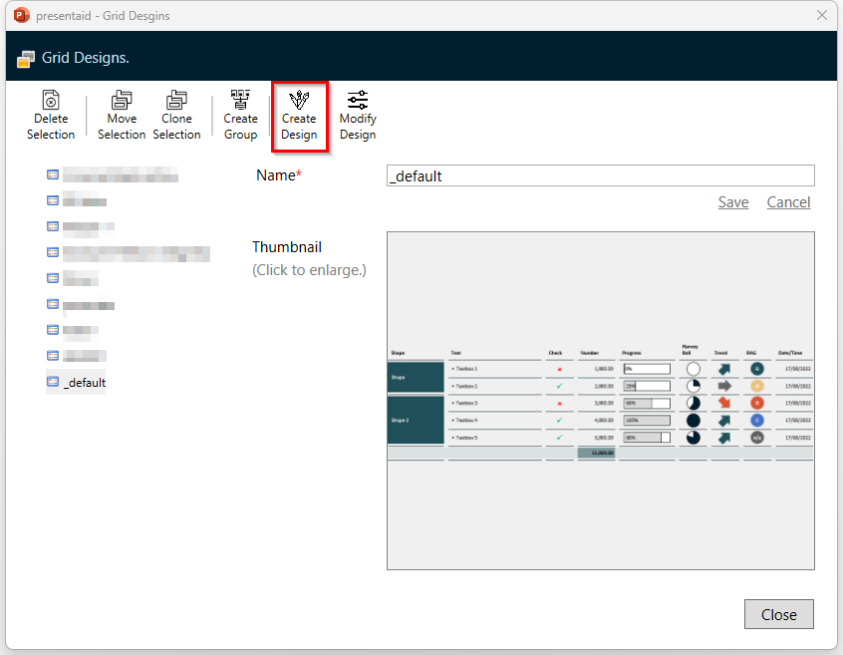This screenshot has width=843, height=655.
Task: Click the Create Group toolbar icon
Action: (240, 100)
